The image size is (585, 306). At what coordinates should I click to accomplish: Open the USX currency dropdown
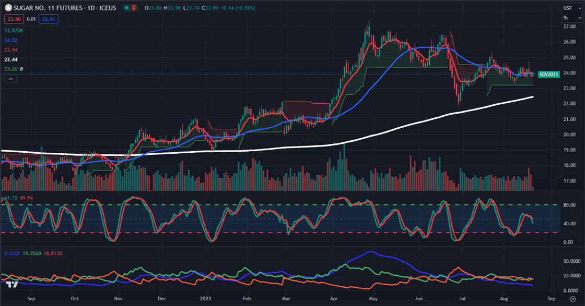pos(572,8)
